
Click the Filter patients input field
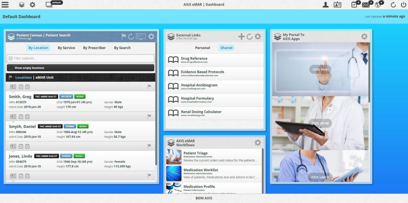click(80, 58)
